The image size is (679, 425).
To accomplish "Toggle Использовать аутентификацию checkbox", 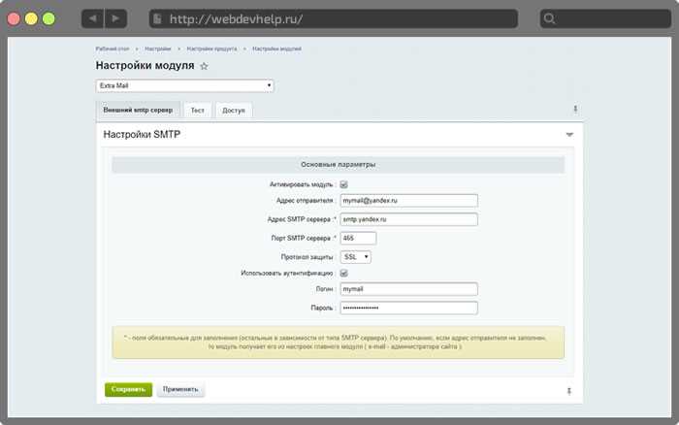I will tap(343, 273).
